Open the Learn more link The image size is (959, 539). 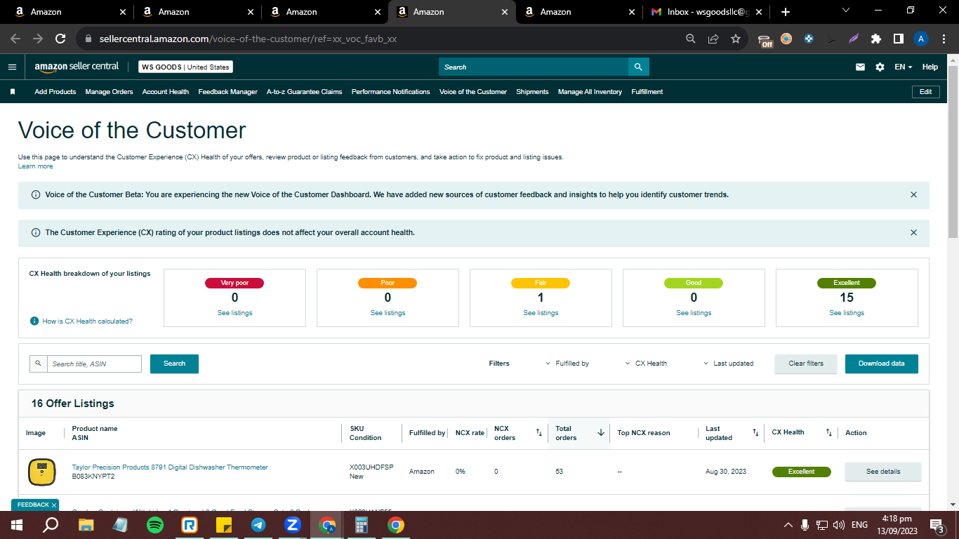(x=35, y=166)
